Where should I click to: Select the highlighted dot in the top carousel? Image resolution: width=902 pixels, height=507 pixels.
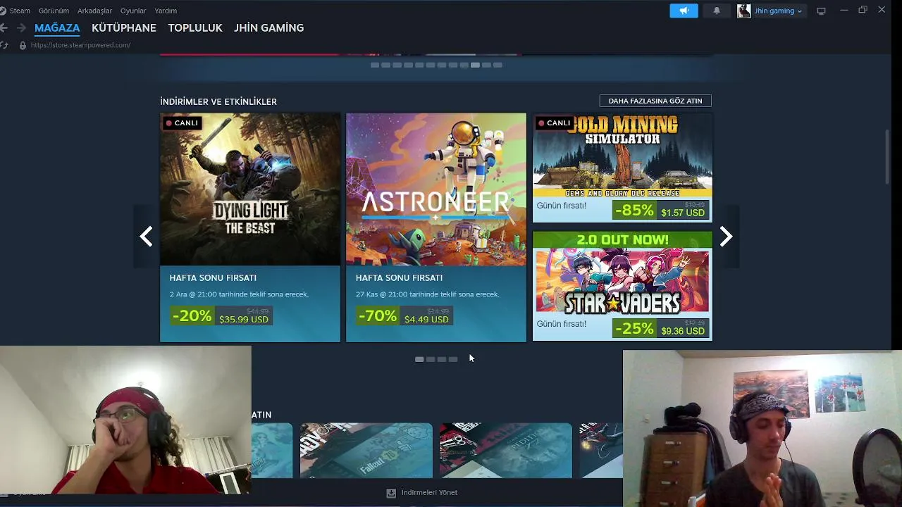pyautogui.click(x=476, y=65)
